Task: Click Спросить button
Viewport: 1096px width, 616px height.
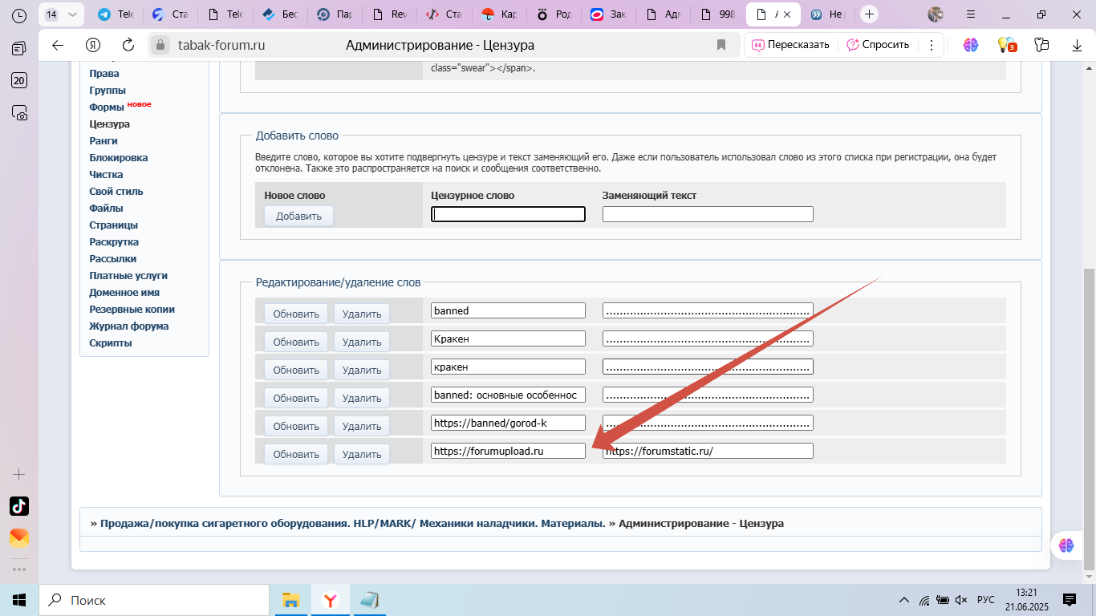Action: [878, 45]
